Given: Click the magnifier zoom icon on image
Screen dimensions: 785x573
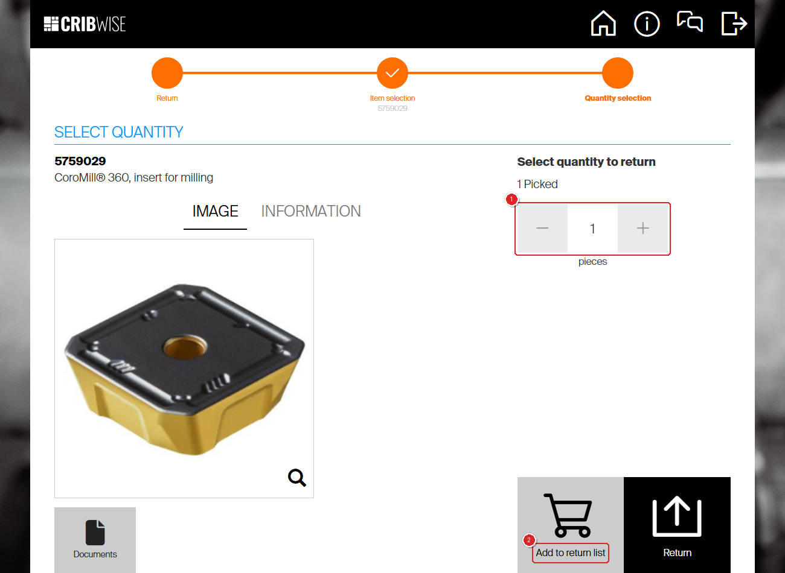Looking at the screenshot, I should 296,478.
